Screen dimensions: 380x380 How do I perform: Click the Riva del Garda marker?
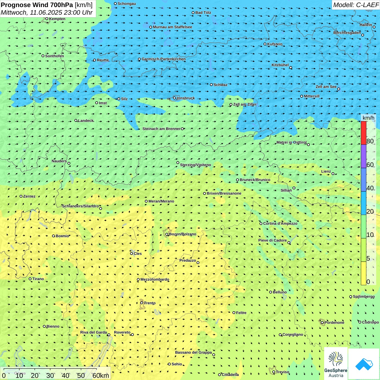click(x=109, y=335)
